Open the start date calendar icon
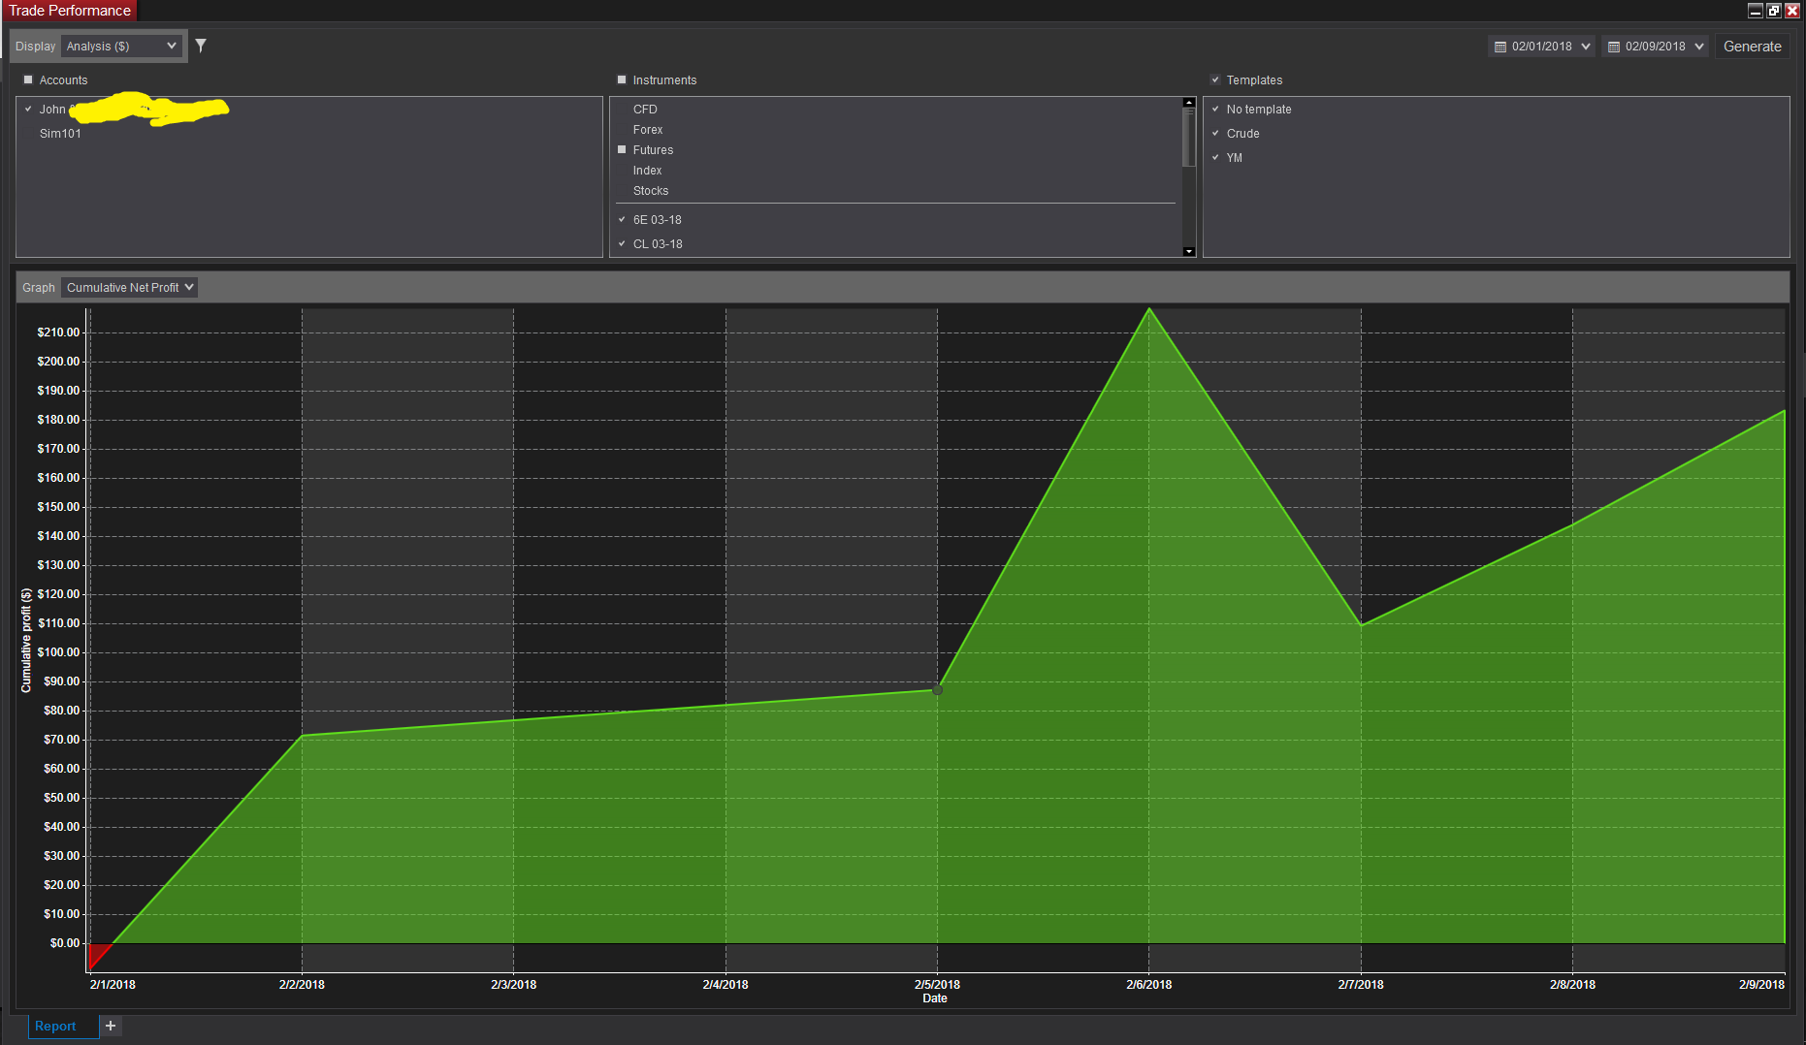Image resolution: width=1806 pixels, height=1045 pixels. 1500,47
